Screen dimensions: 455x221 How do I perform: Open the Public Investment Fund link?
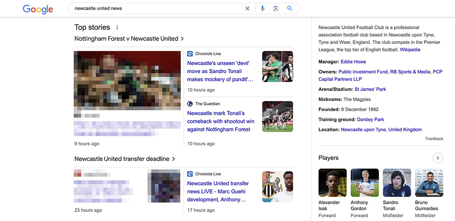(x=363, y=72)
